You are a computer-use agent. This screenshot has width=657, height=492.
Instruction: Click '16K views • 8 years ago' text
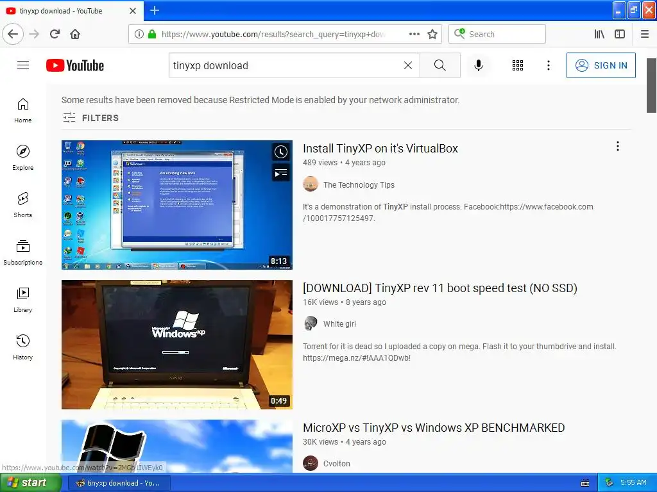[345, 302]
